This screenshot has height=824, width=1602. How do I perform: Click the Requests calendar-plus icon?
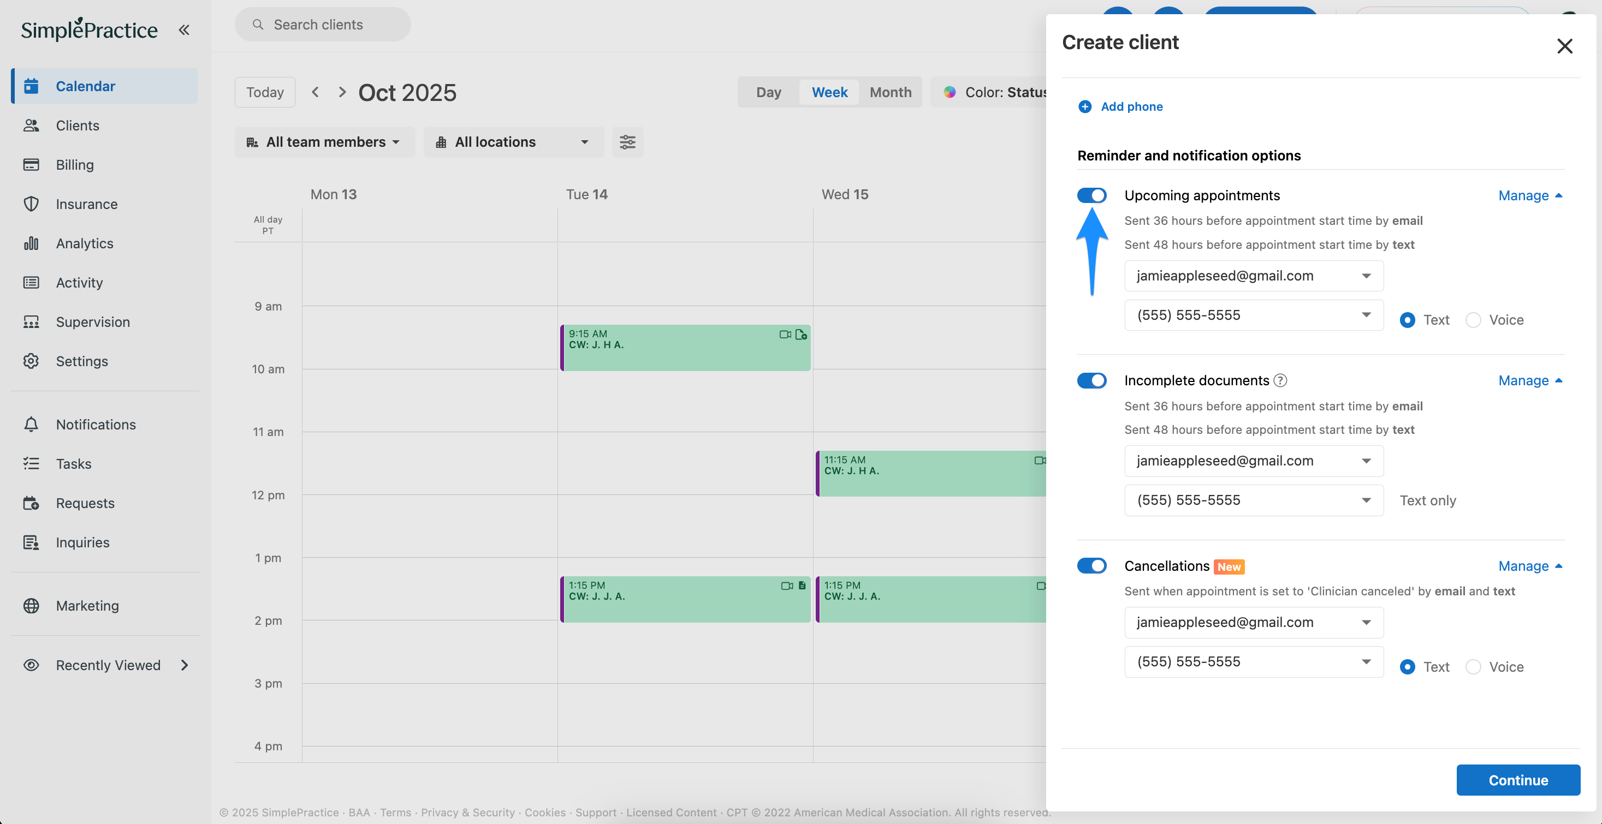pyautogui.click(x=31, y=503)
